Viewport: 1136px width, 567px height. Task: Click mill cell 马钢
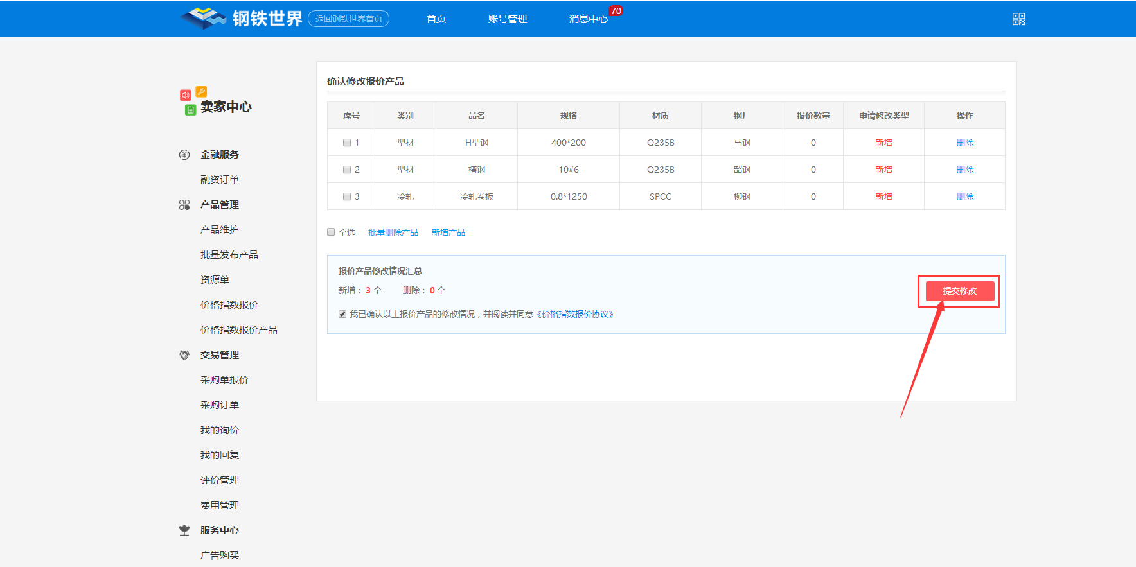[742, 143]
